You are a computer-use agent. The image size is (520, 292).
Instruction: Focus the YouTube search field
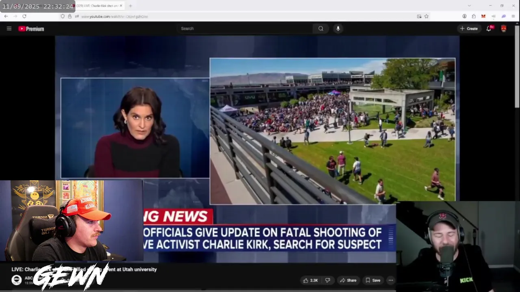tap(245, 28)
